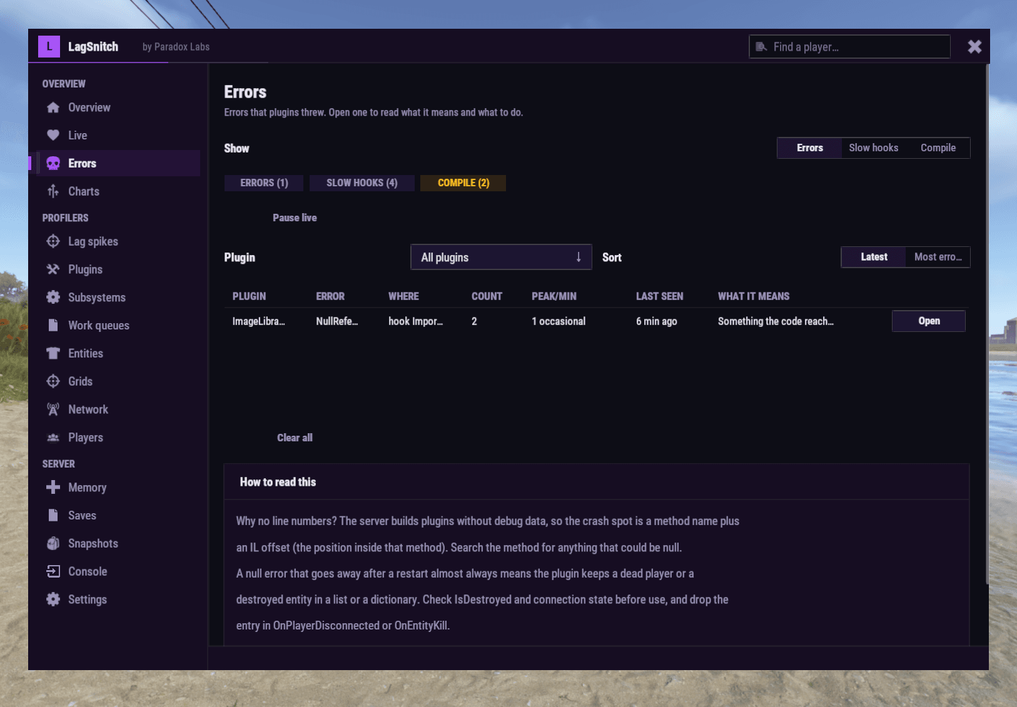Click the Live heart icon
1017x707 pixels.
[x=53, y=135]
